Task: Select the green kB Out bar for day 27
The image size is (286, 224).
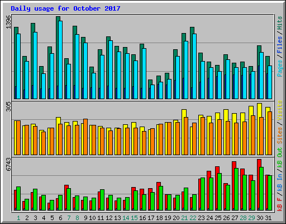Action: tap(236, 189)
